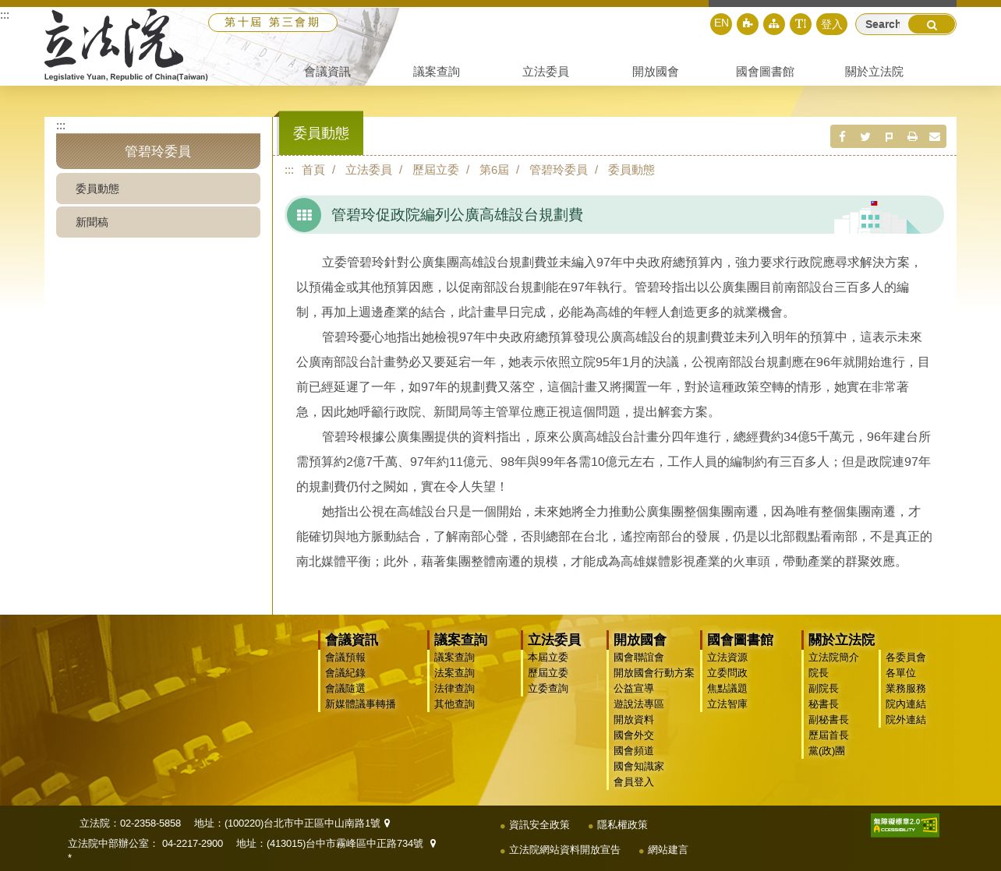Open footer link 開放國會行動方案
Image resolution: width=1001 pixels, height=871 pixels.
(654, 673)
